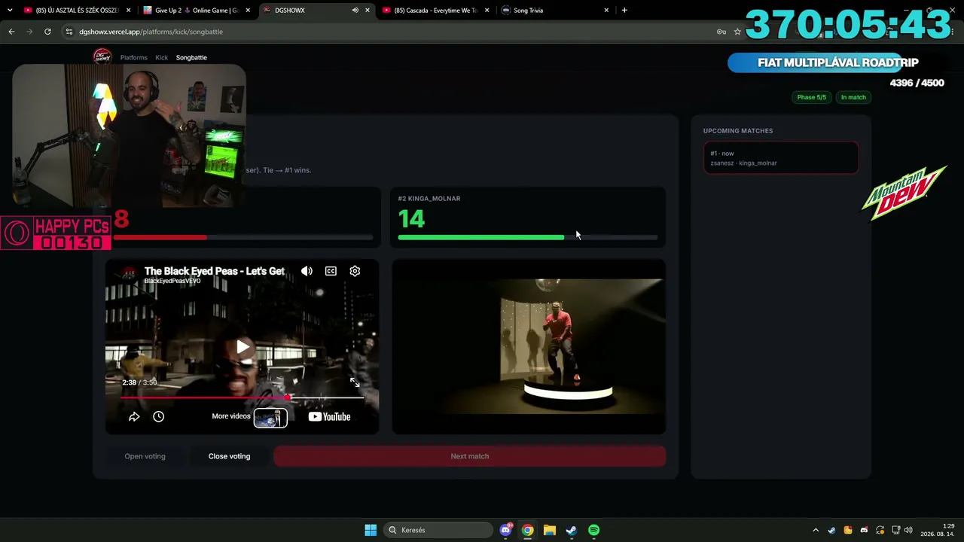Viewport: 964px width, 542px height.
Task: Open the YouTube logo link in player
Action: click(x=329, y=416)
